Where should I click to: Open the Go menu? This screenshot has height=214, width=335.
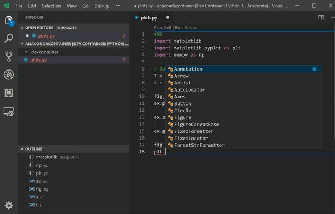pos(86,6)
